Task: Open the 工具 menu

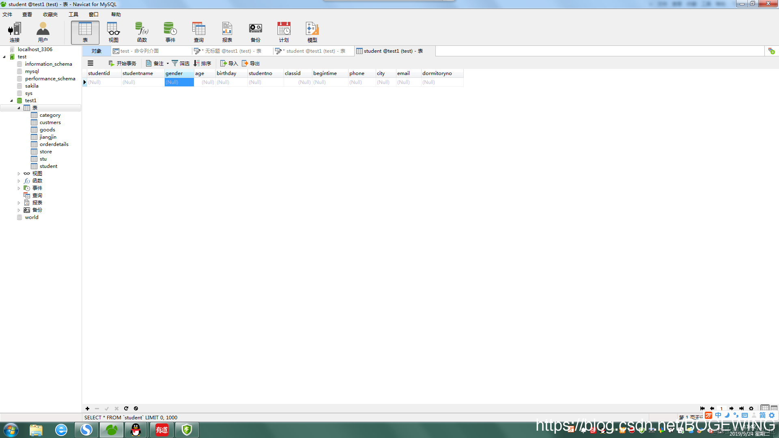Action: (73, 15)
